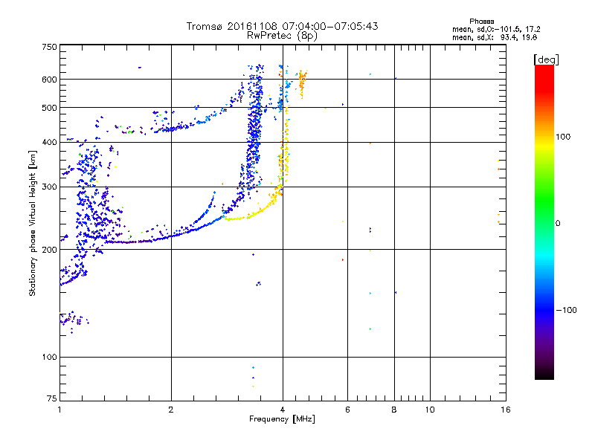The height and width of the screenshot is (446, 595).
Task: Click the '-100' colorbar tick label
Action: [x=566, y=310]
